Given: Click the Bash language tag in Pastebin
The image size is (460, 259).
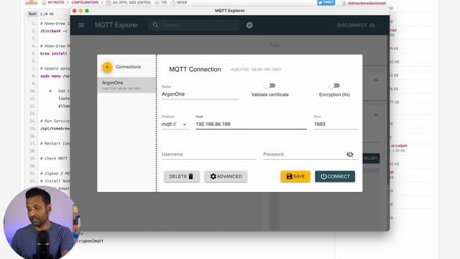Looking at the screenshot, I should [32, 14].
